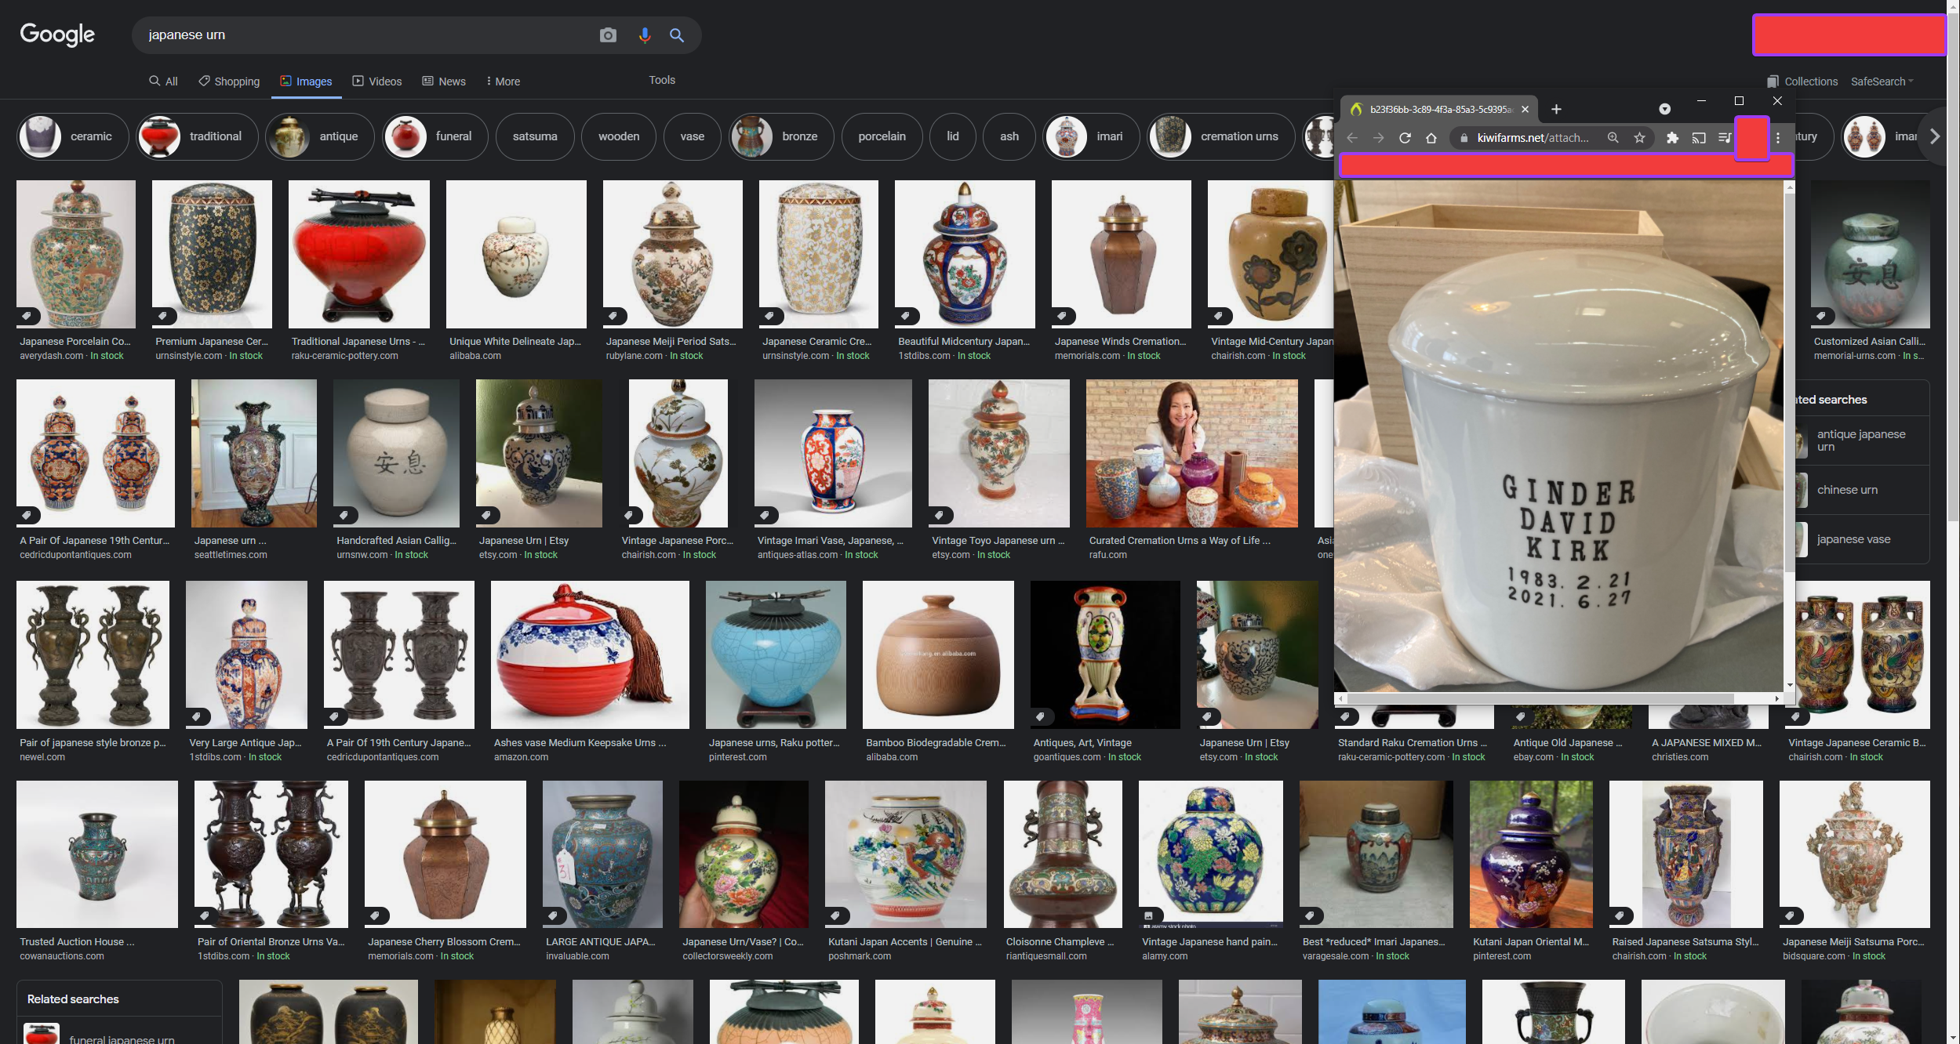Click the tag badge on Japanese Meiji Period Sats thumbnail
1960x1044 pixels.
pyautogui.click(x=614, y=316)
